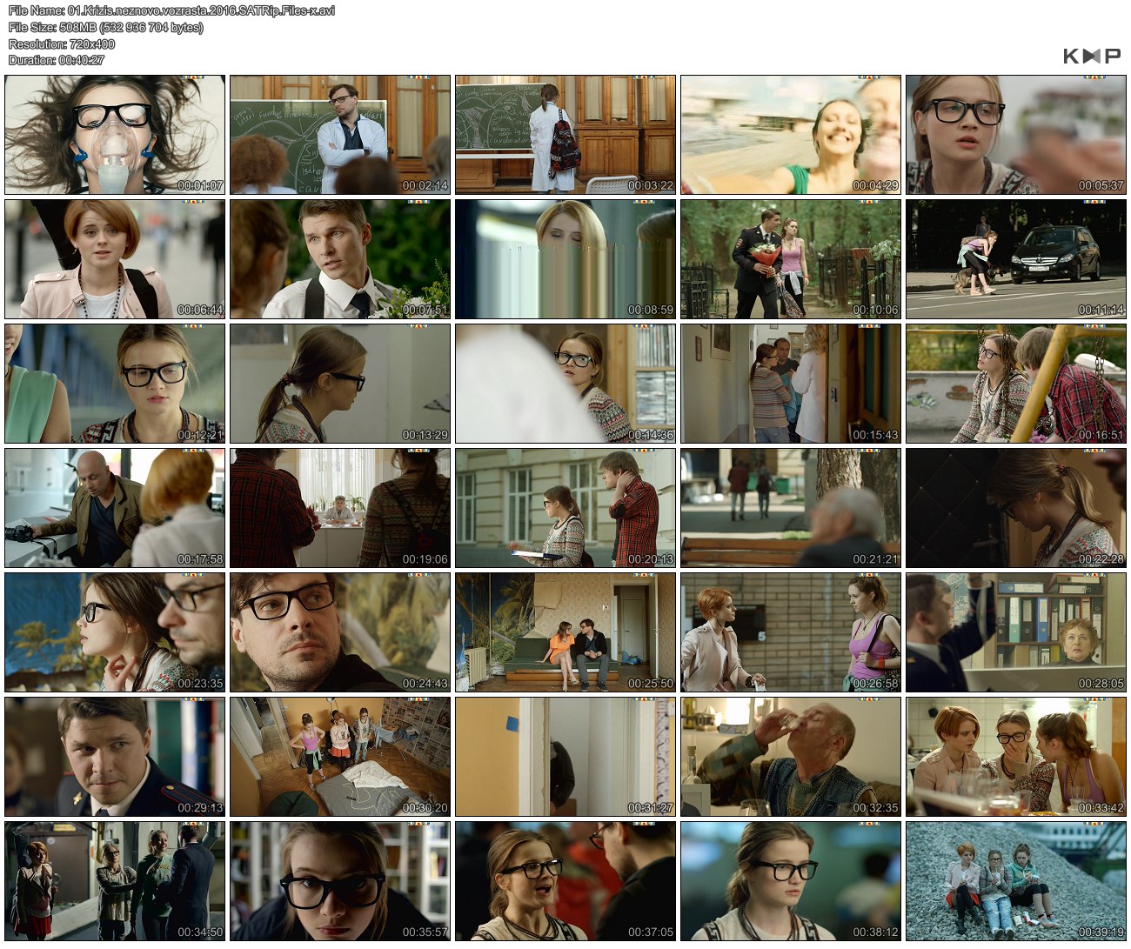1131x949 pixels.
Task: Open the office binders thumbnail at 00:28:05
Action: (x=1016, y=632)
